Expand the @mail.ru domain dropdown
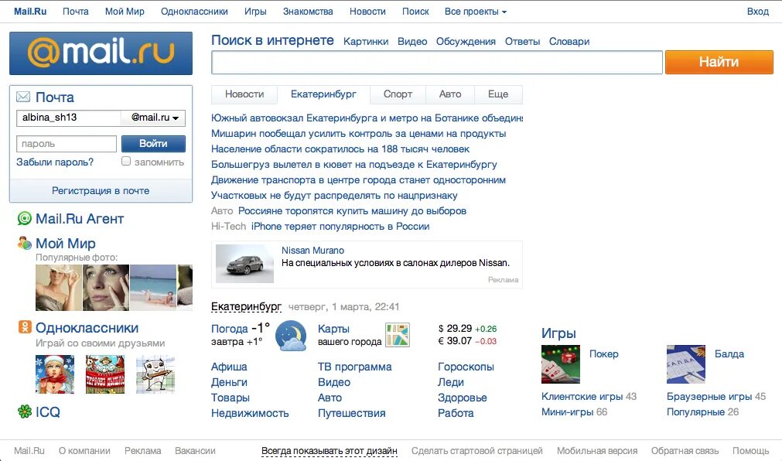 (155, 118)
